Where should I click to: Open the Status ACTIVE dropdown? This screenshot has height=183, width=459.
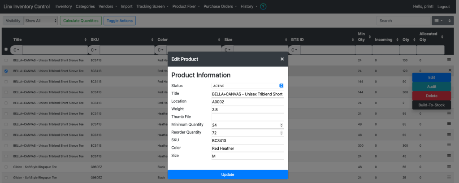tap(247, 86)
